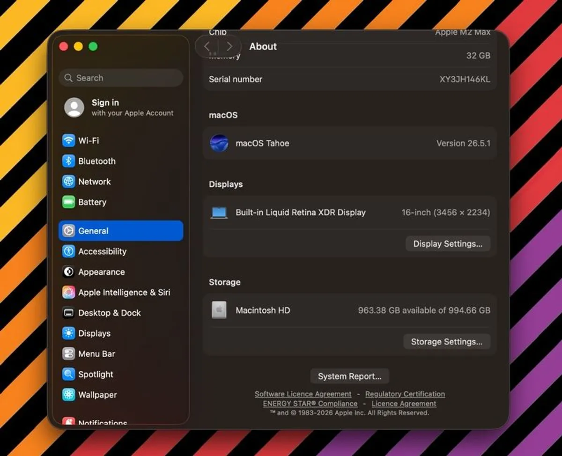The width and height of the screenshot is (562, 456).
Task: Minimize window with the yellow button
Action: [x=78, y=46]
